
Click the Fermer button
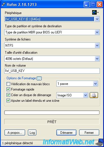tap(89, 133)
